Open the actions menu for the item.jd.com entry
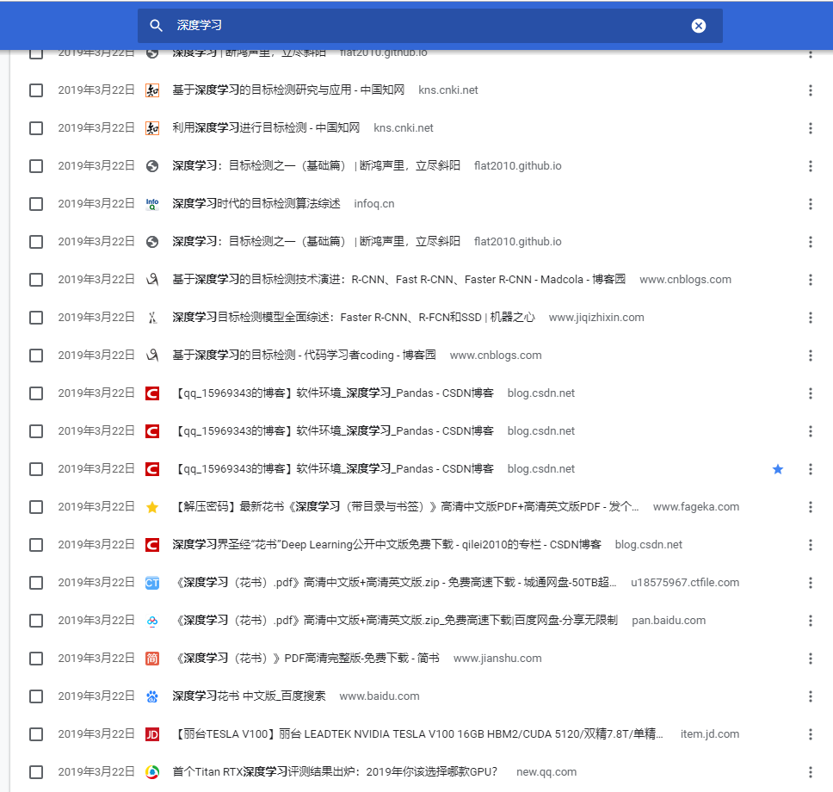This screenshot has height=792, width=833. [810, 733]
